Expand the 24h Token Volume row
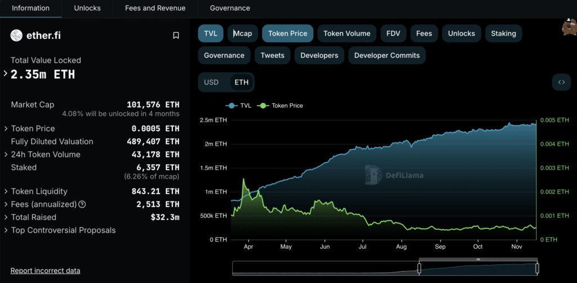 pos(6,154)
